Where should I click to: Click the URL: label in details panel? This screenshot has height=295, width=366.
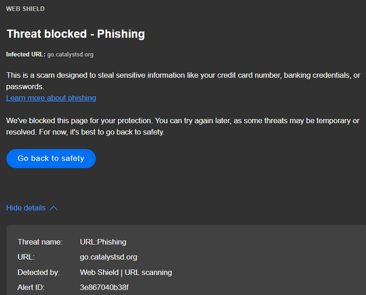pyautogui.click(x=26, y=257)
